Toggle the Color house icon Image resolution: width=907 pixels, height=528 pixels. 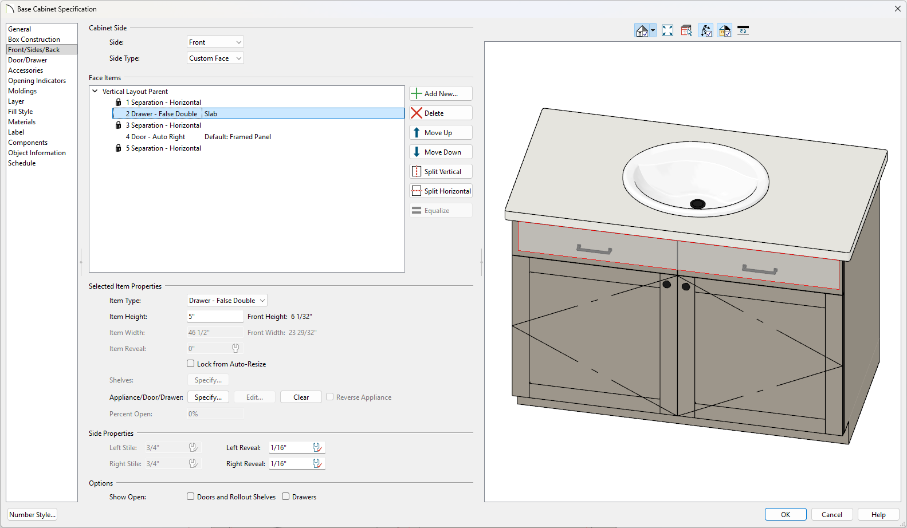725,30
